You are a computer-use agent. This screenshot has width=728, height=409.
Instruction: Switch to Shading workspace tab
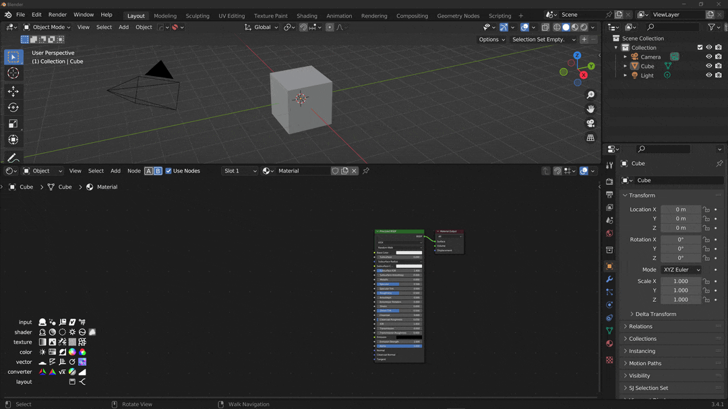[x=307, y=15]
